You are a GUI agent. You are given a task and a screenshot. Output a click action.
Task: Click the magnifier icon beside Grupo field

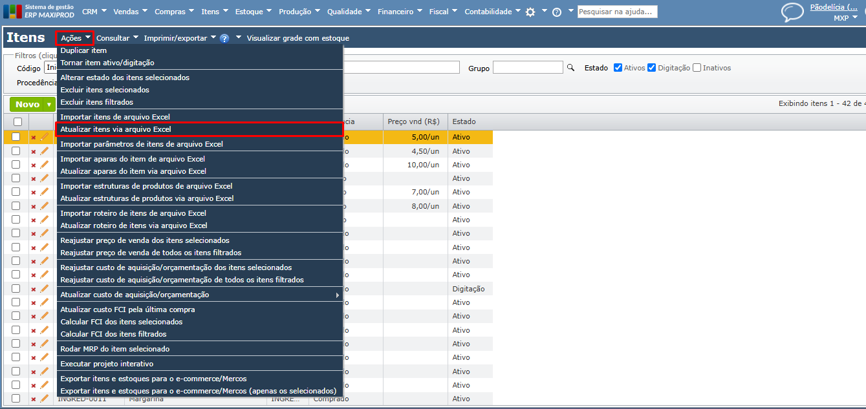point(570,68)
